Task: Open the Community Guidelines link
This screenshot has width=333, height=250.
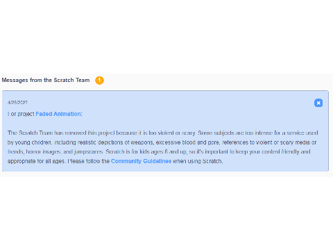Action: pyautogui.click(x=141, y=161)
